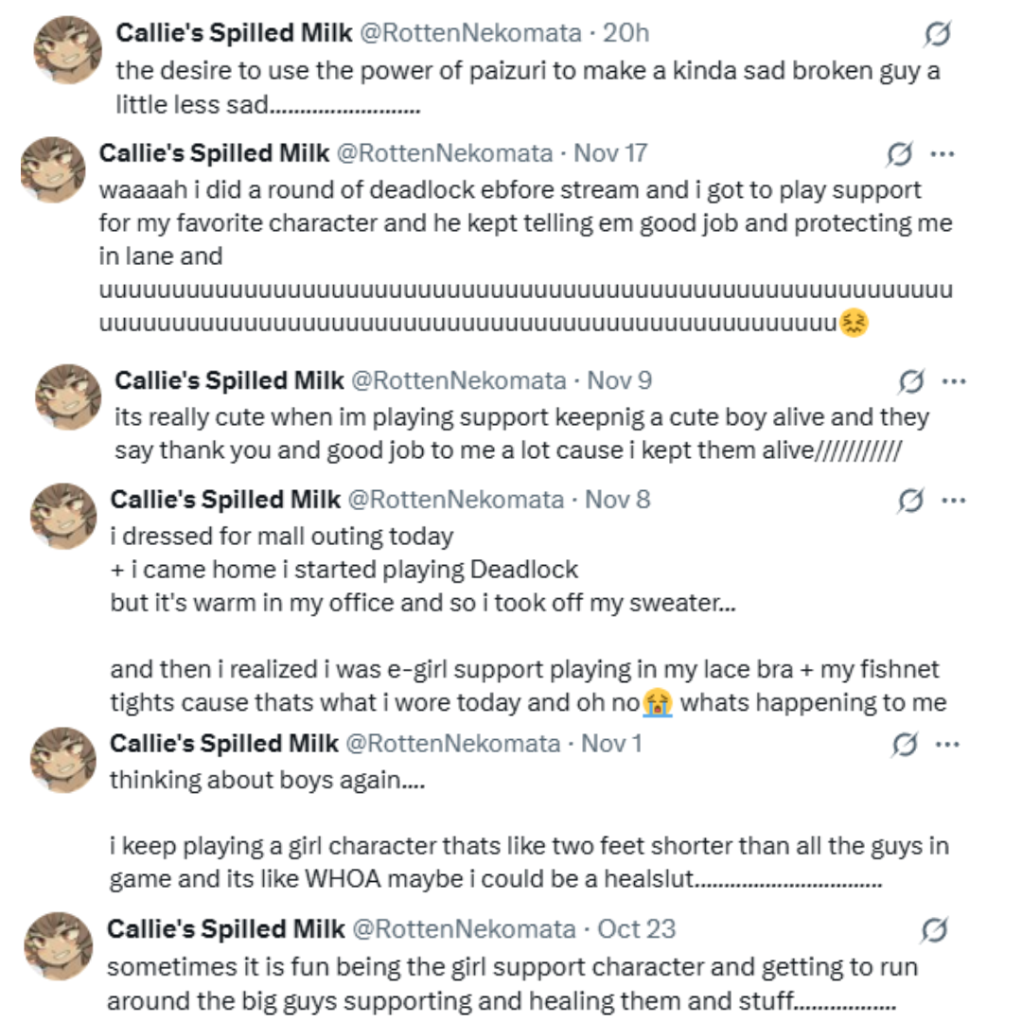Click the Grok icon on the Nov 1 tweet
The image size is (1022, 1022).
(906, 746)
